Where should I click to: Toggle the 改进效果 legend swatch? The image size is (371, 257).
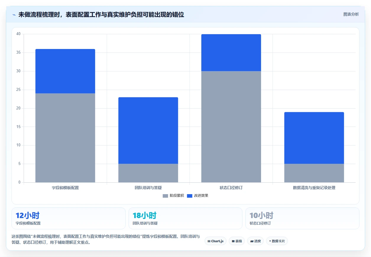coord(189,196)
